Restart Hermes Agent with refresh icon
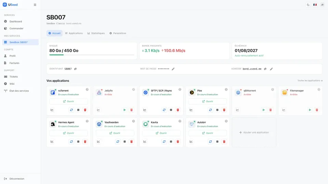The height and width of the screenshot is (184, 328). 71,142
